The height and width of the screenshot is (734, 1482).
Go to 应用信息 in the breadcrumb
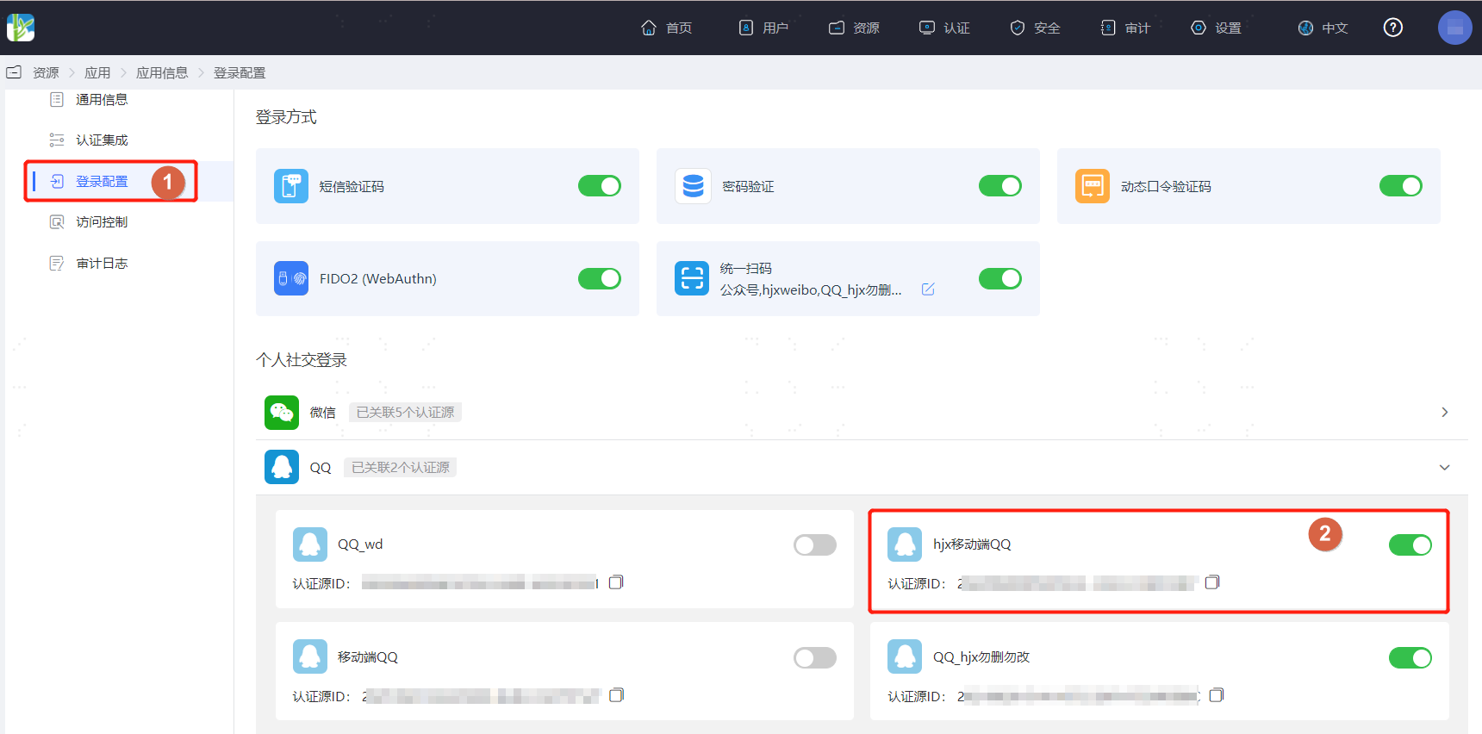(x=162, y=73)
